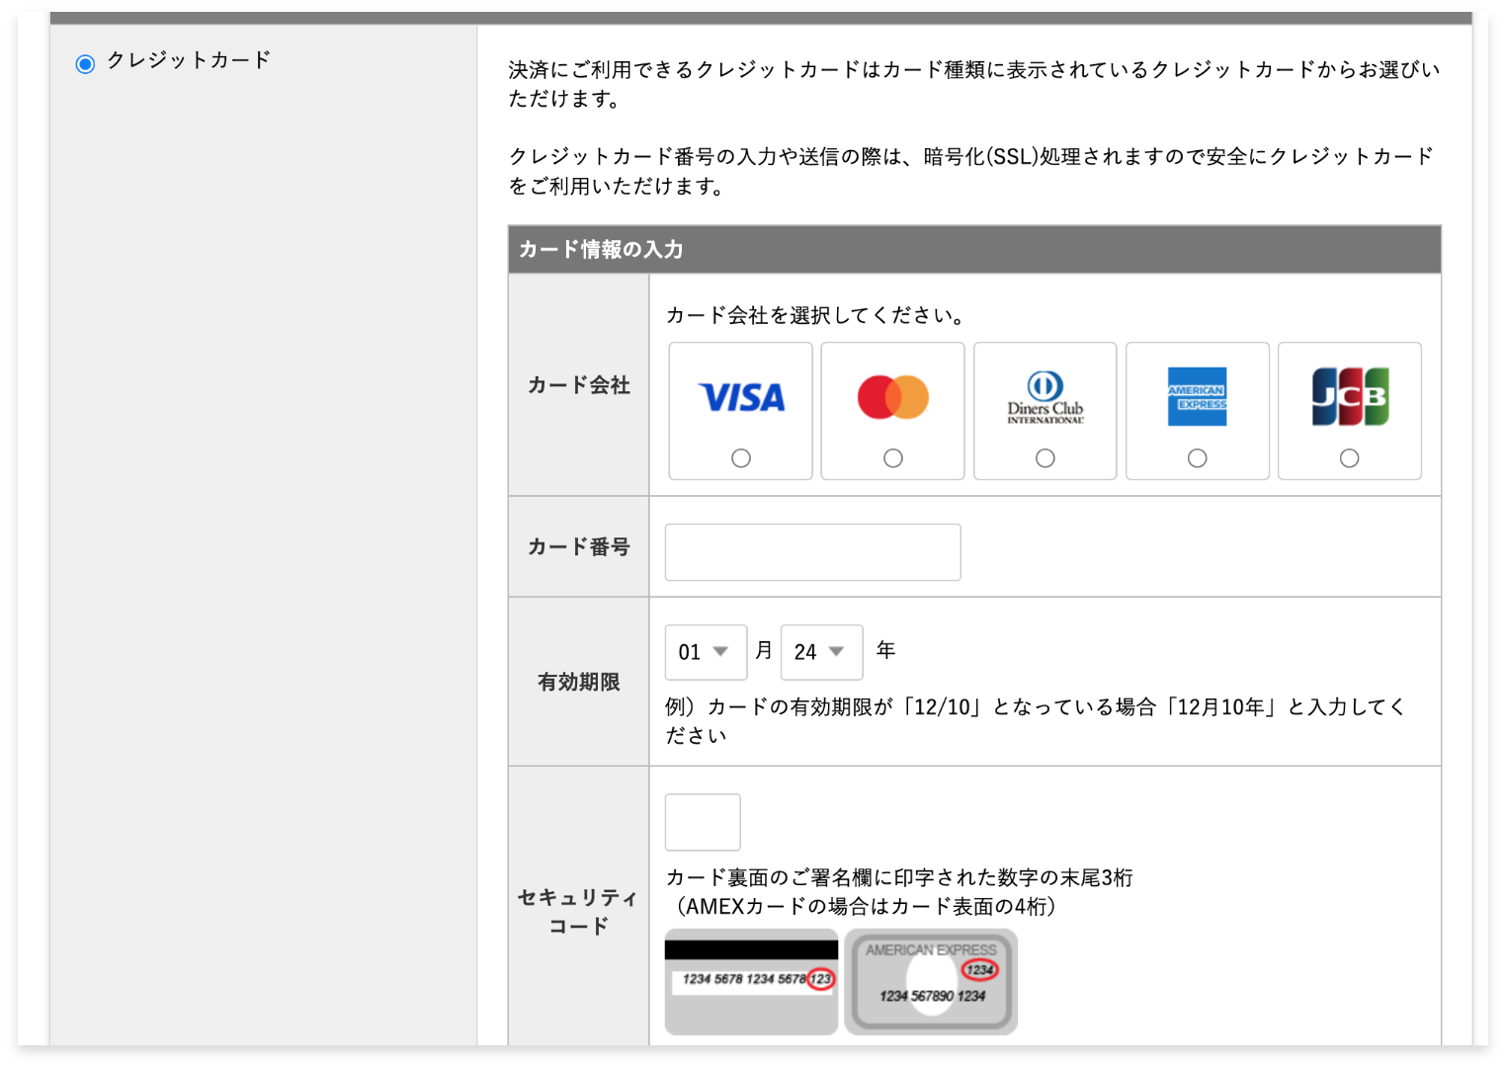The height and width of the screenshot is (1069, 1506).
Task: Click the 有効期限 row label
Action: (579, 682)
